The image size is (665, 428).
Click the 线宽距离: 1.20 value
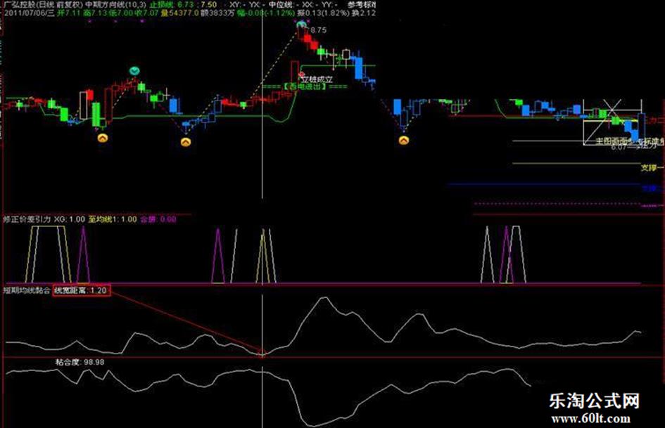click(x=81, y=290)
